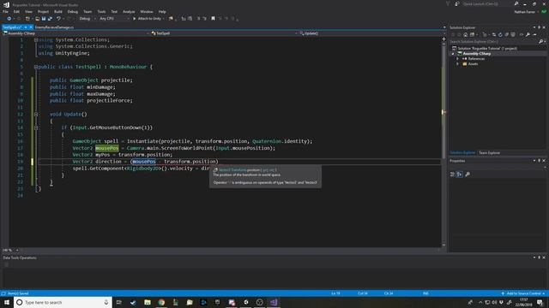Open the Debug menu
Viewport: 549px width, 308px height.
[x=72, y=11]
